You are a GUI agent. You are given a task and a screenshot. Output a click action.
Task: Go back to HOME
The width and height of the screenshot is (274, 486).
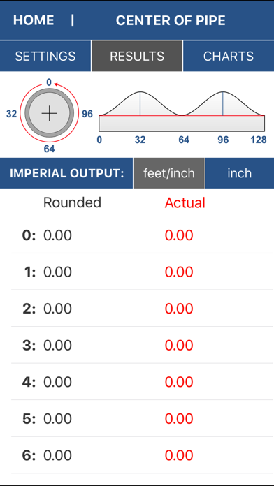click(34, 20)
